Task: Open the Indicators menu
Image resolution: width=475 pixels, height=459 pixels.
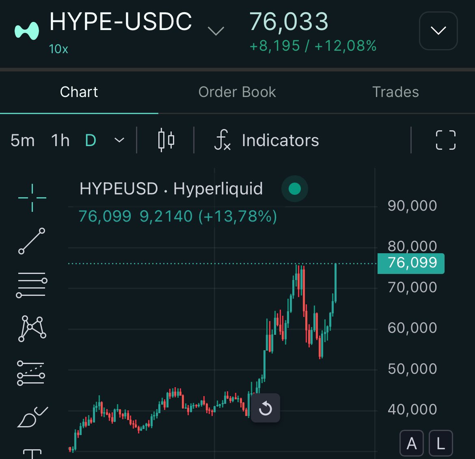Action: click(266, 140)
